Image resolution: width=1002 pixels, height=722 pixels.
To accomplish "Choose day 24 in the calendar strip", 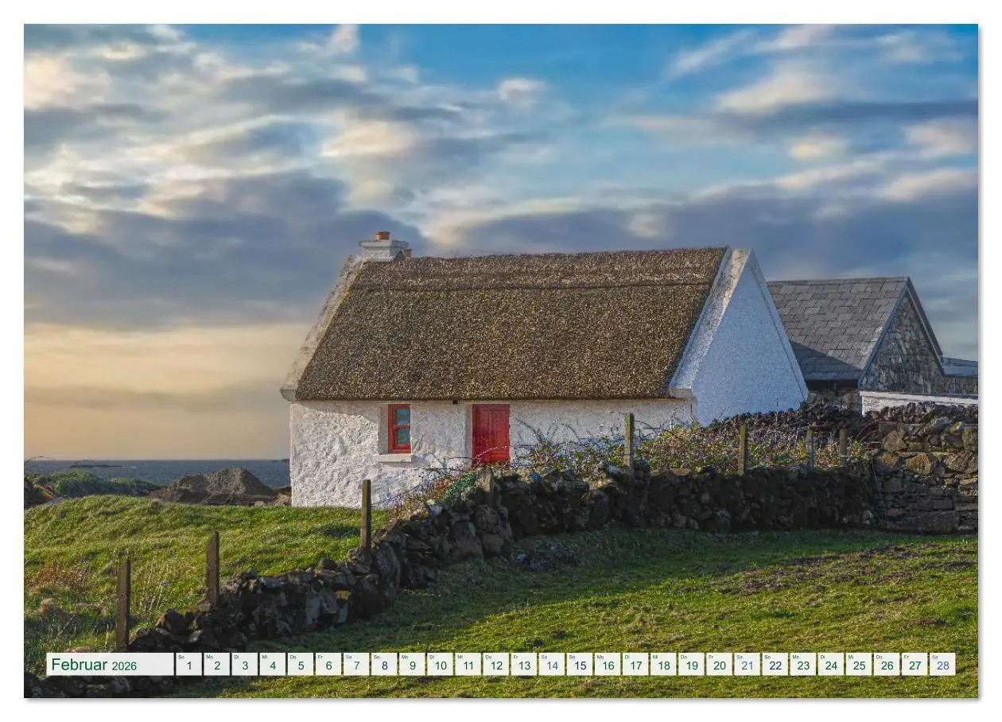I will pos(830,665).
